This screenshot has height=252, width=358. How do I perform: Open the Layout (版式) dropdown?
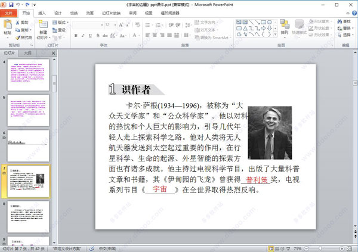tap(60, 23)
